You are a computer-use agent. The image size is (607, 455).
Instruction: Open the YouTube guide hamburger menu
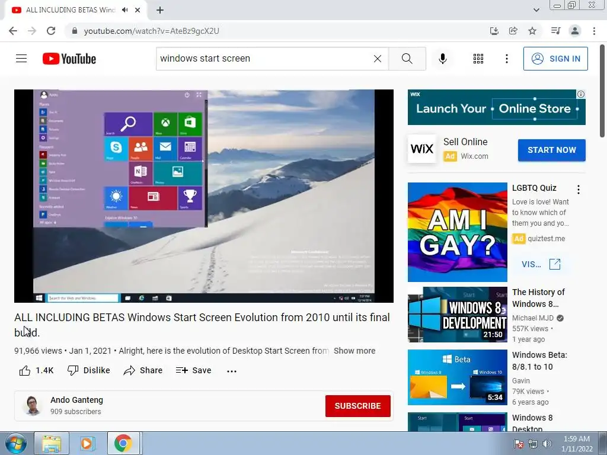(x=21, y=59)
